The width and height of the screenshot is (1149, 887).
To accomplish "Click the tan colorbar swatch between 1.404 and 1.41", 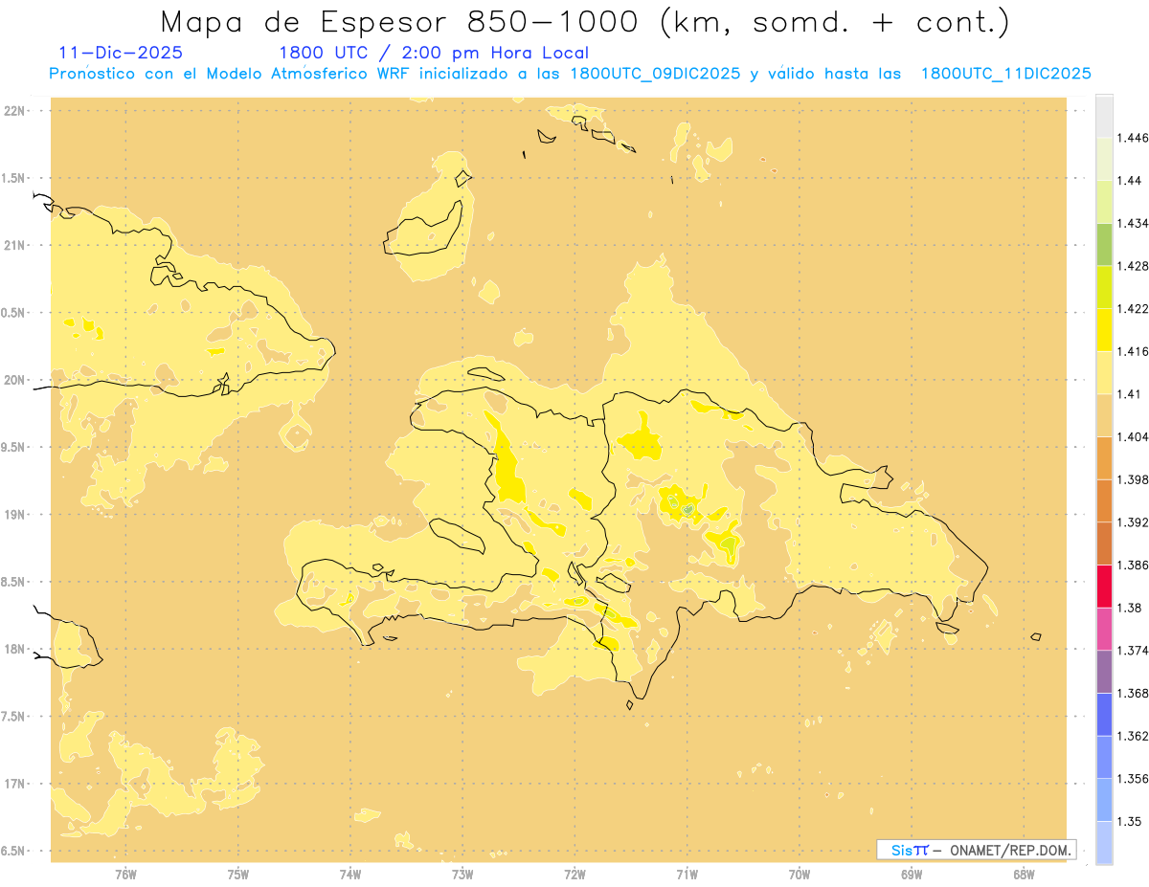I will coord(1104,415).
